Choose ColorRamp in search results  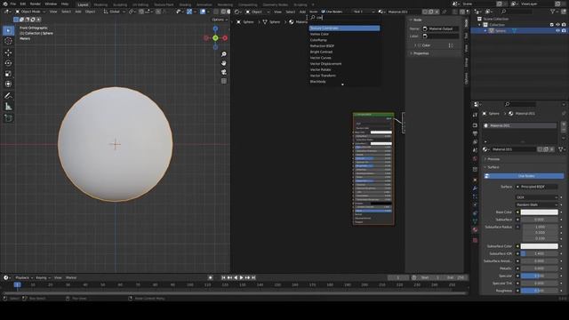344,40
